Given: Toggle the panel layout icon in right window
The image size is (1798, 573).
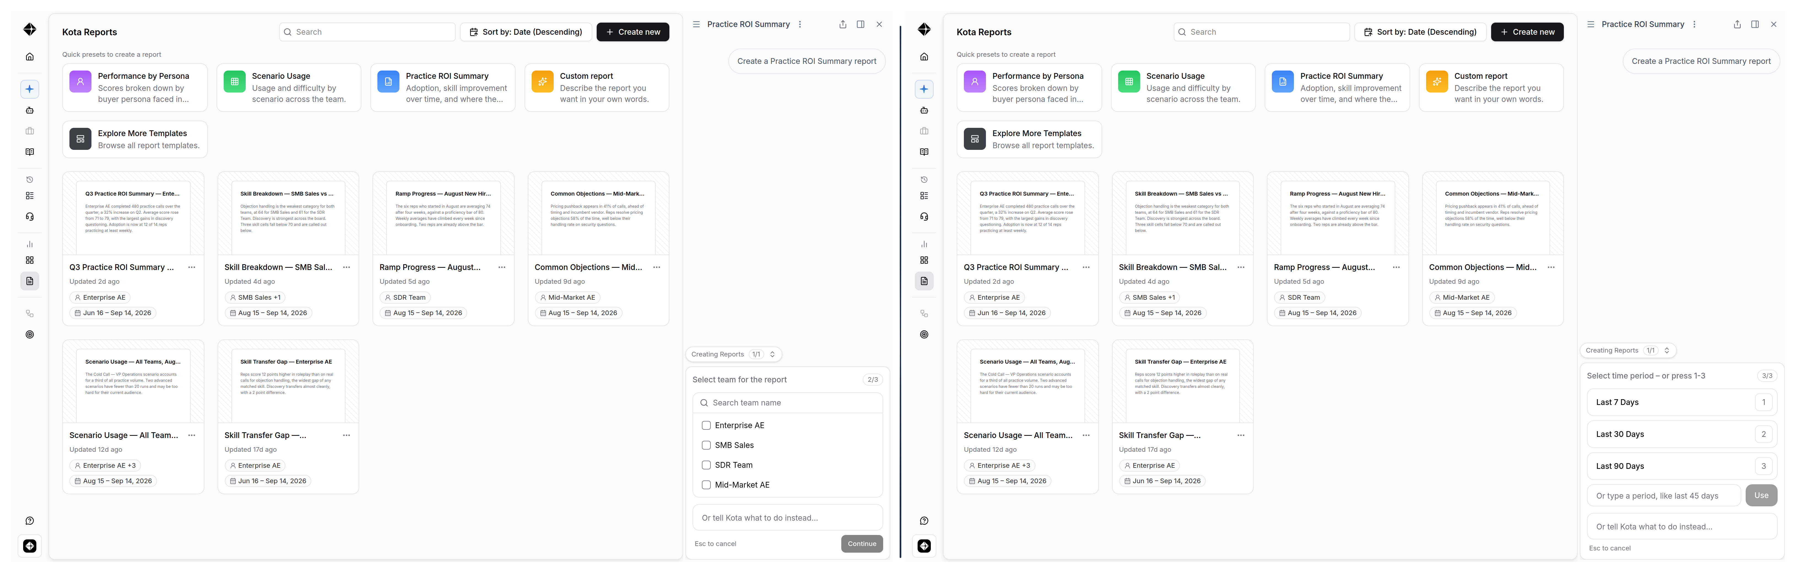Looking at the screenshot, I should pos(1755,25).
